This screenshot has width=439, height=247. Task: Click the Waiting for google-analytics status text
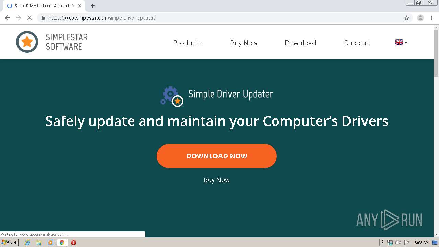[x=34, y=234]
